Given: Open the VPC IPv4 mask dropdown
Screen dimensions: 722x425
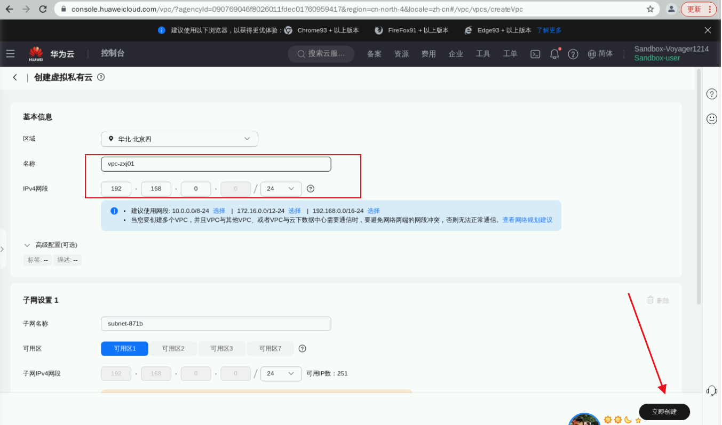Looking at the screenshot, I should (281, 189).
